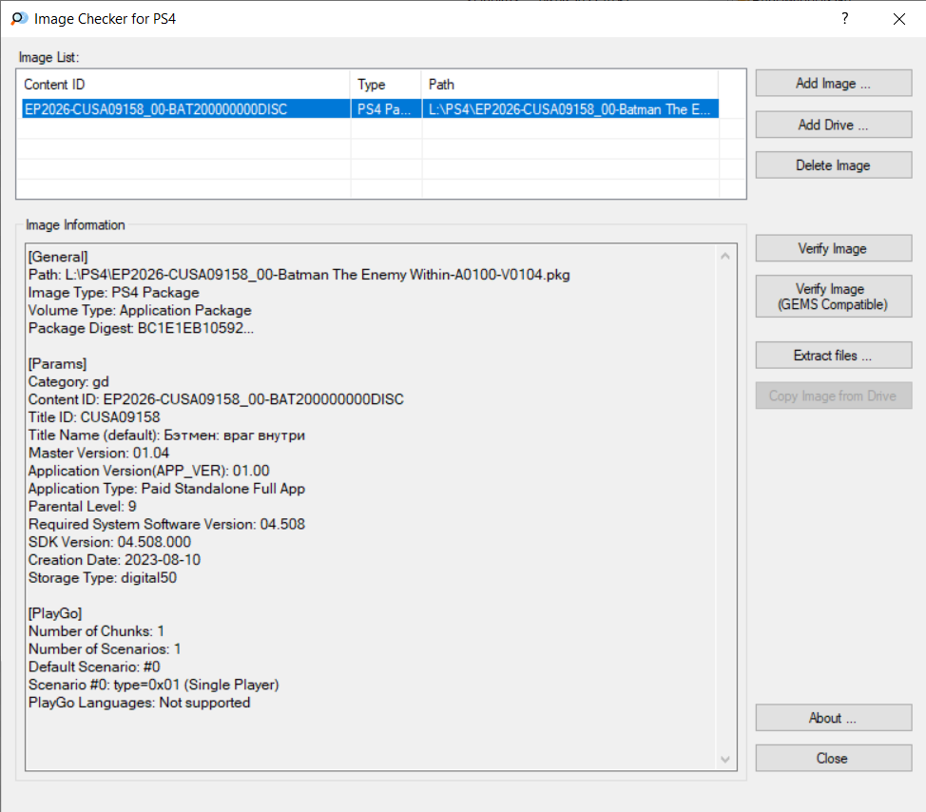This screenshot has width=926, height=812.
Task: Click the Master Version: 01.04 line
Action: [99, 453]
